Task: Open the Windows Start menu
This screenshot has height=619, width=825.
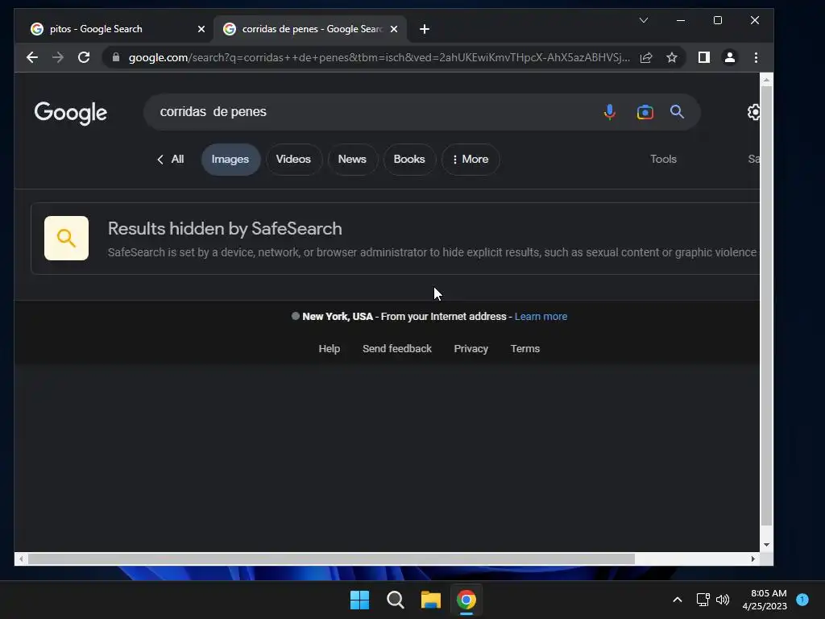Action: [360, 600]
